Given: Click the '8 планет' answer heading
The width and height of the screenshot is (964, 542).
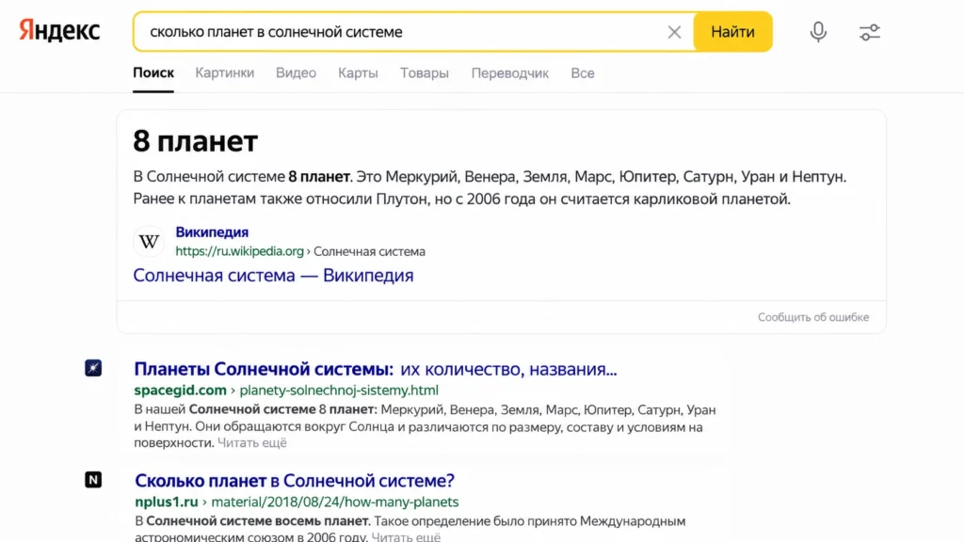Looking at the screenshot, I should point(196,141).
